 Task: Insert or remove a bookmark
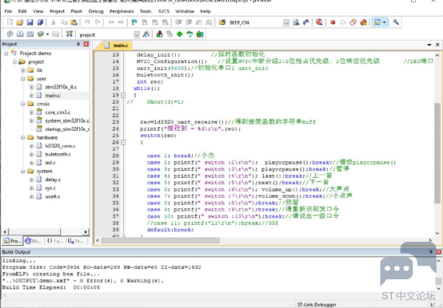(x=134, y=22)
